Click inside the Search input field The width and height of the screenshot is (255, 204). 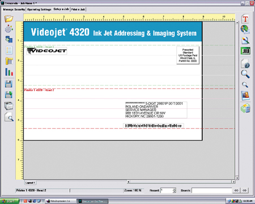click(212, 190)
